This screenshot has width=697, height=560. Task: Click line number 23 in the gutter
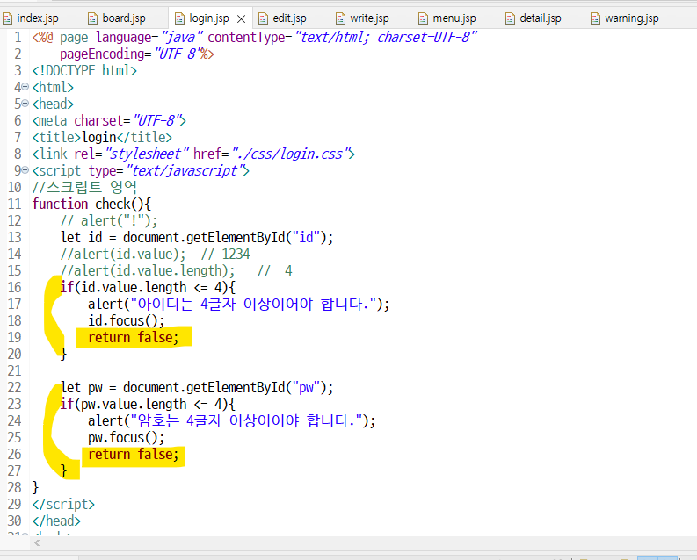[14, 404]
